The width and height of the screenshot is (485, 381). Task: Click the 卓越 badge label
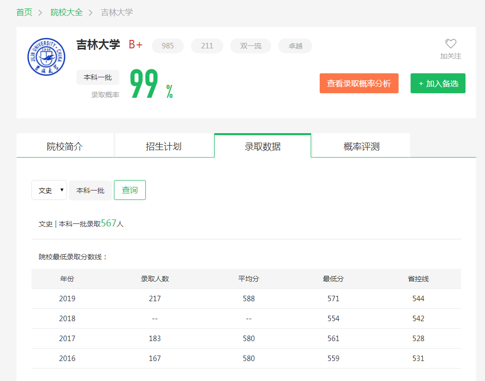point(295,45)
